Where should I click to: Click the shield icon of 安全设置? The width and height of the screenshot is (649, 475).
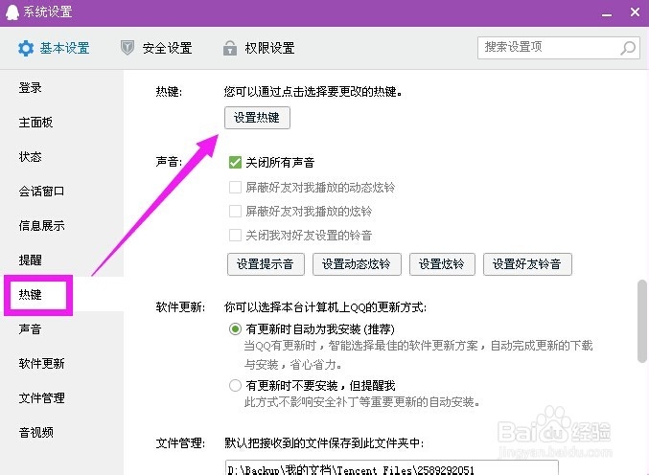click(127, 48)
